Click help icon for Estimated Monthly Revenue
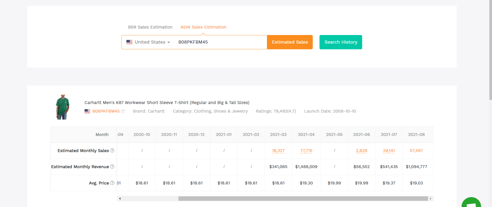Image resolution: width=492 pixels, height=207 pixels. click(x=112, y=167)
